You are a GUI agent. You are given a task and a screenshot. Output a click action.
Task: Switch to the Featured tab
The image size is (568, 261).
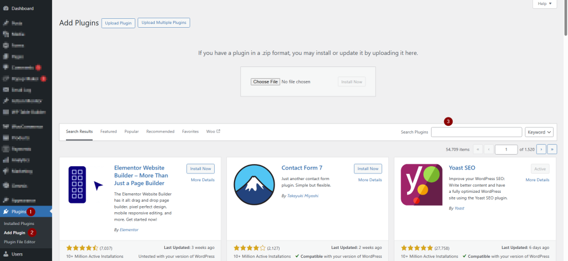pyautogui.click(x=108, y=131)
